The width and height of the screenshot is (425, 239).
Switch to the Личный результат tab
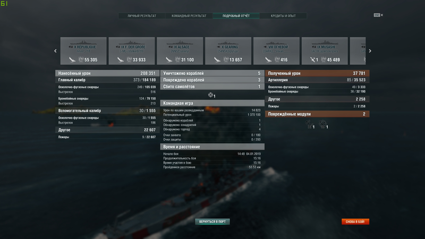(142, 16)
